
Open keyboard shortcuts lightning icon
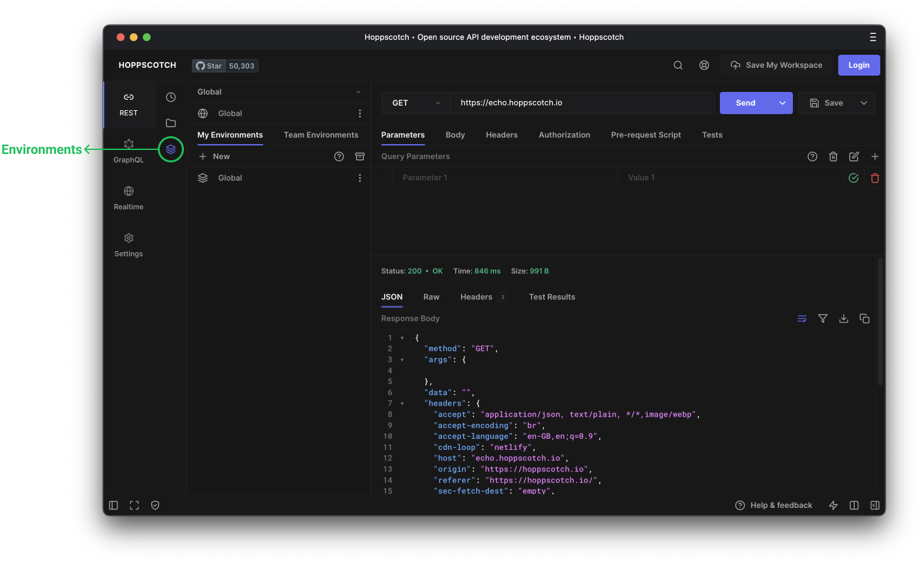(x=833, y=505)
